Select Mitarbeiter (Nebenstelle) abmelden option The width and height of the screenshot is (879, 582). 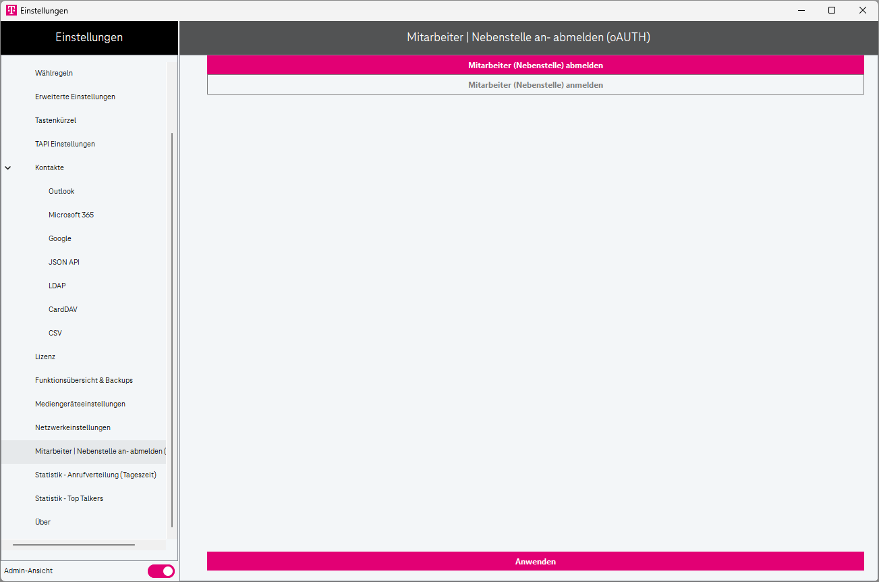(x=535, y=65)
